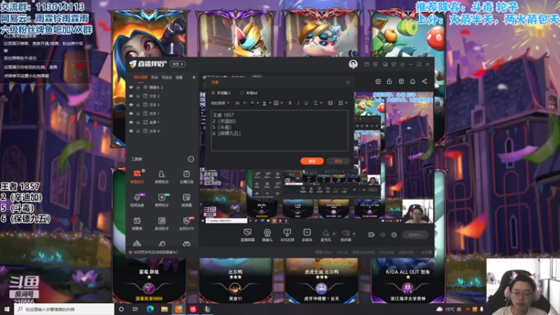Click the Windows taskbar search box
The height and width of the screenshot is (315, 560).
pyautogui.click(x=64, y=309)
